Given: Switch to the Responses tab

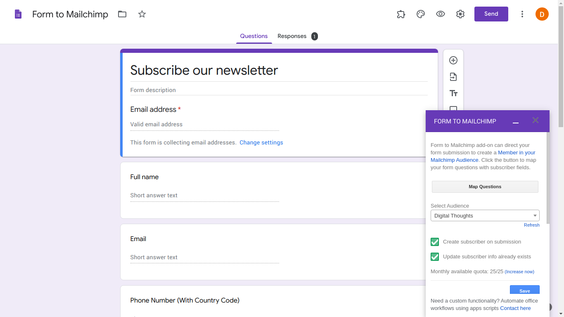Looking at the screenshot, I should (x=291, y=36).
